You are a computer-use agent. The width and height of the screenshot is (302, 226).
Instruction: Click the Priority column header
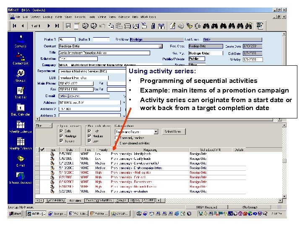pos(103,150)
